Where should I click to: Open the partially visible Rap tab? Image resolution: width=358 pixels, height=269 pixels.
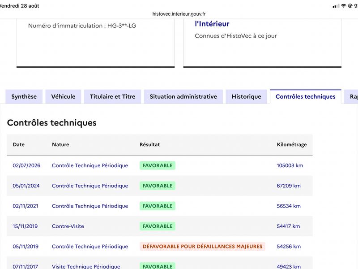352,96
